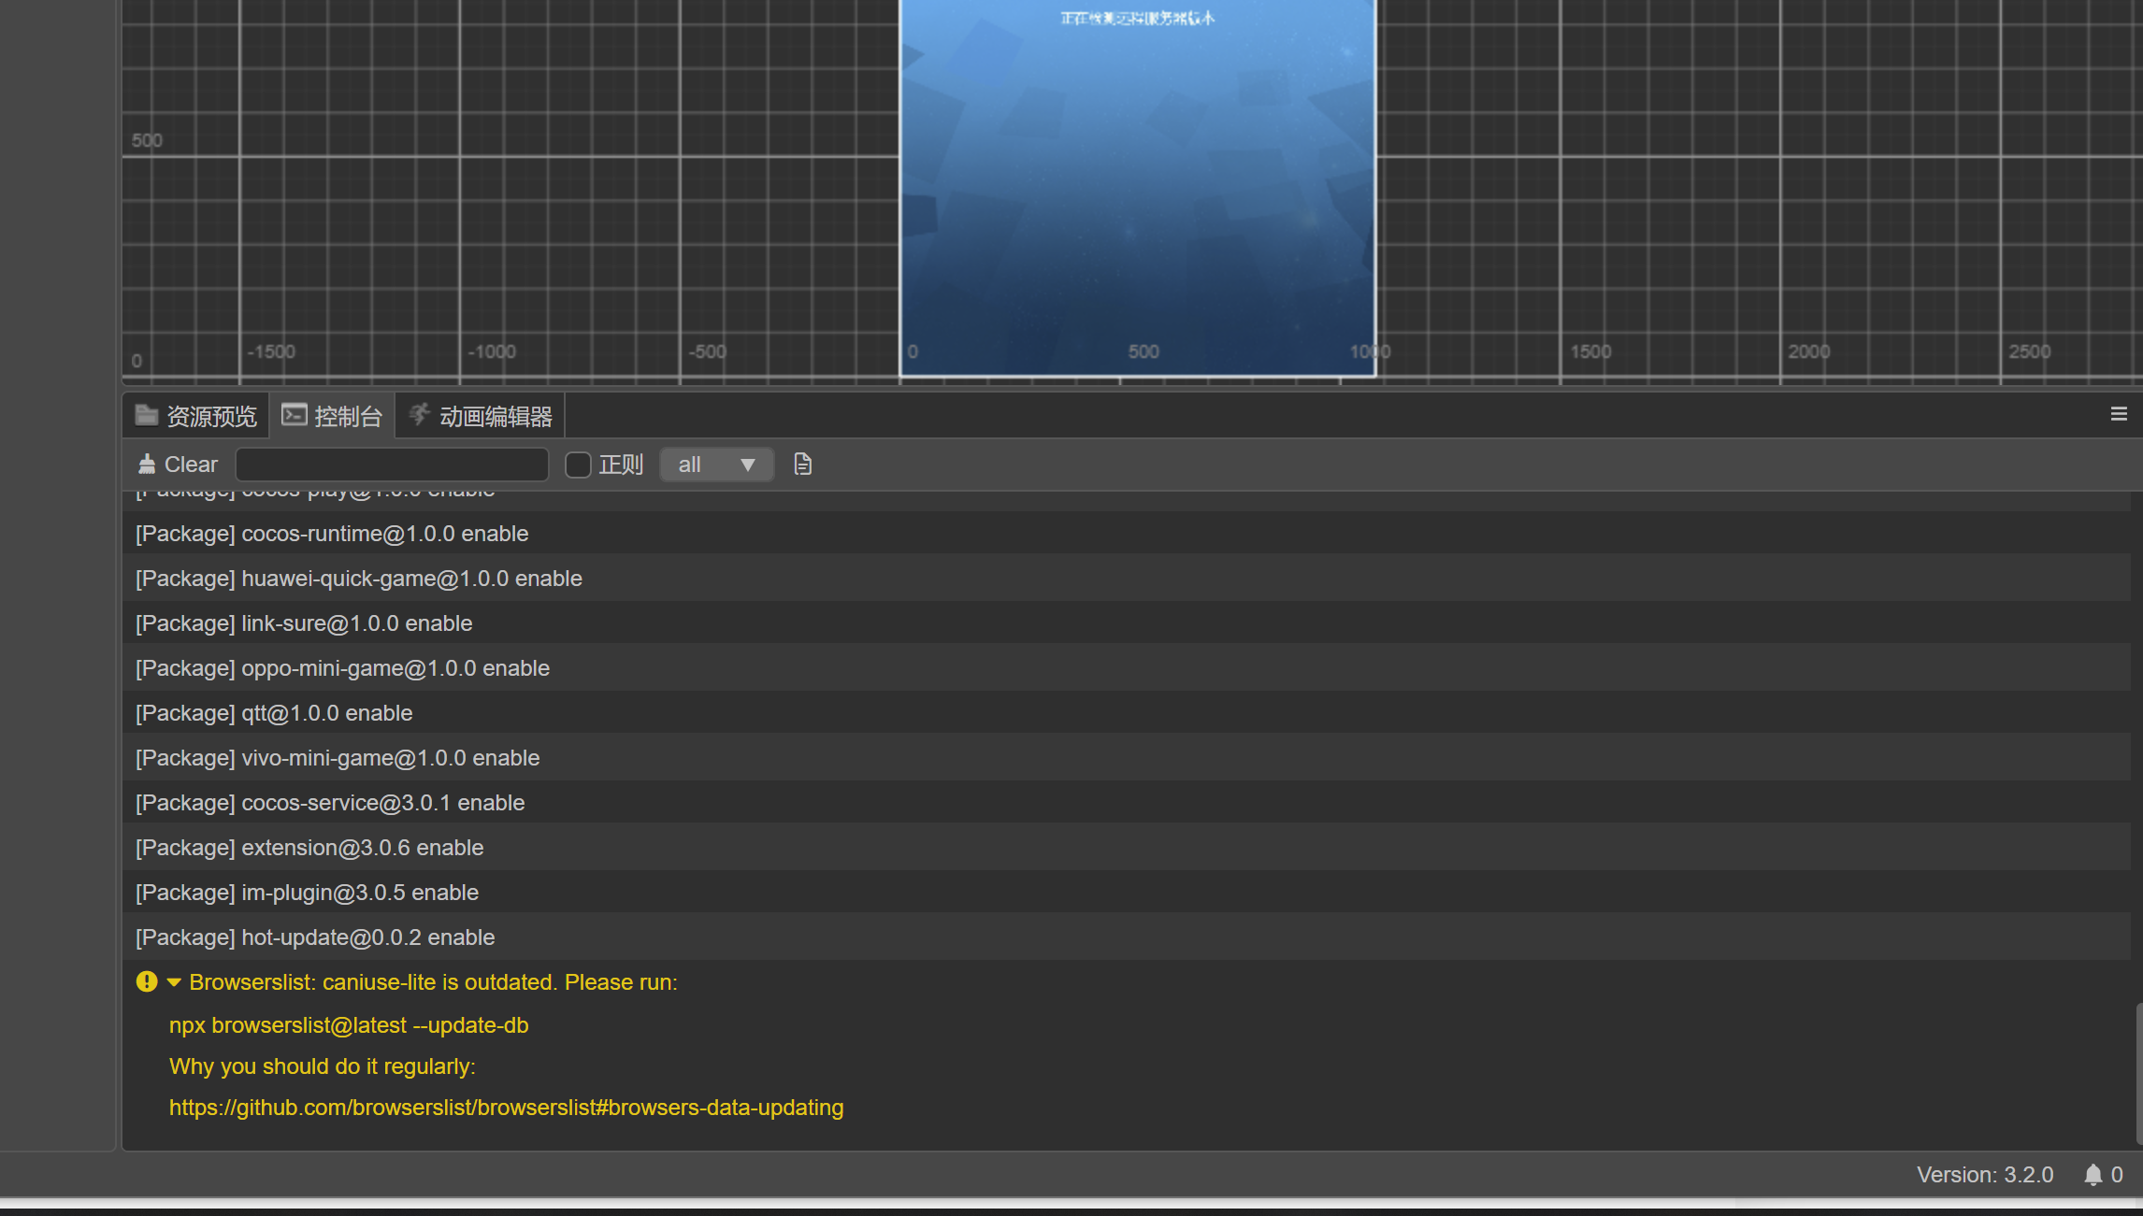Click the notification bell icon
This screenshot has width=2143, height=1216.
coord(2093,1175)
